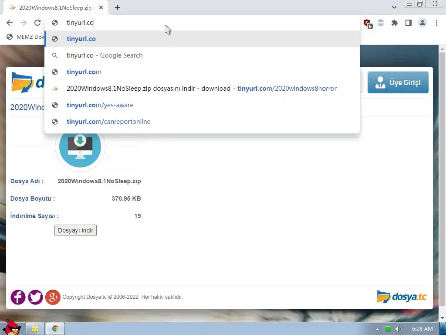446x335 pixels.
Task: Open File Explorer from the taskbar
Action: pyautogui.click(x=35, y=329)
